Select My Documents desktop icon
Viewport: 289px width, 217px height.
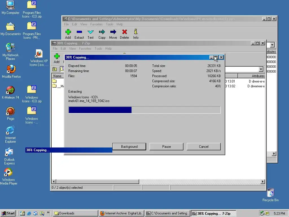[10, 29]
